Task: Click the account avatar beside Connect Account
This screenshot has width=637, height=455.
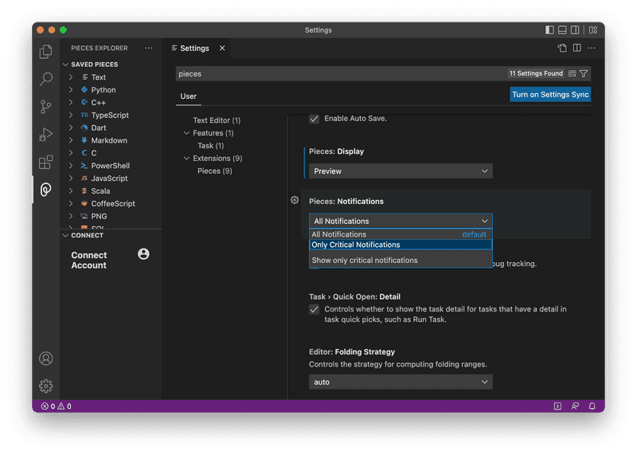Action: click(x=143, y=254)
